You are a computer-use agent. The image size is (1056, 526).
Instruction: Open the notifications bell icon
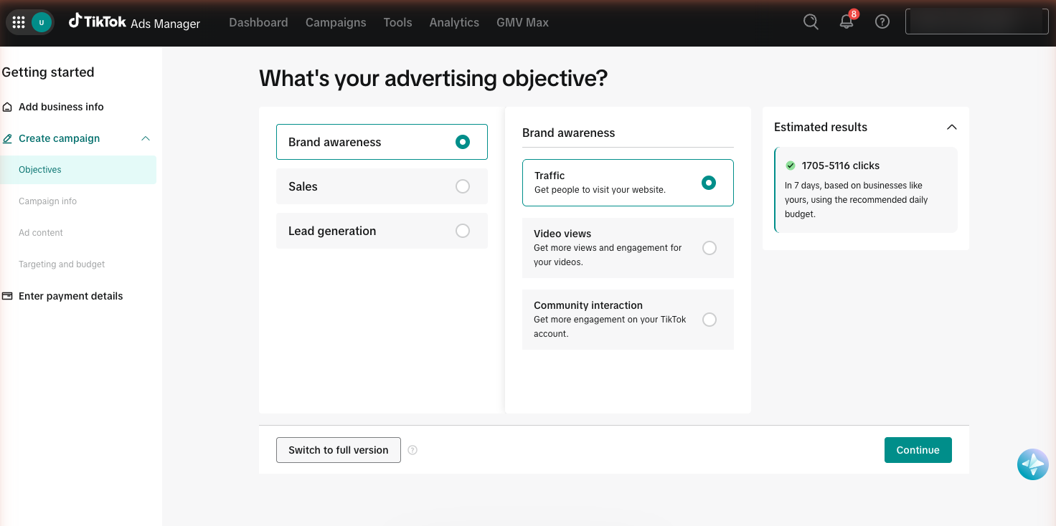[x=847, y=21]
